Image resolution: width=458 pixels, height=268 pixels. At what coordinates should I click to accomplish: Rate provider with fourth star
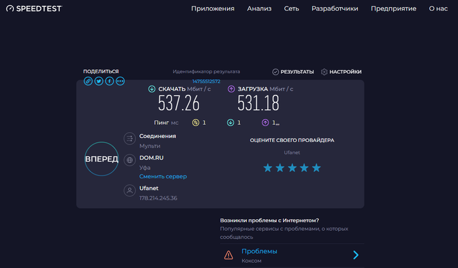pos(304,168)
